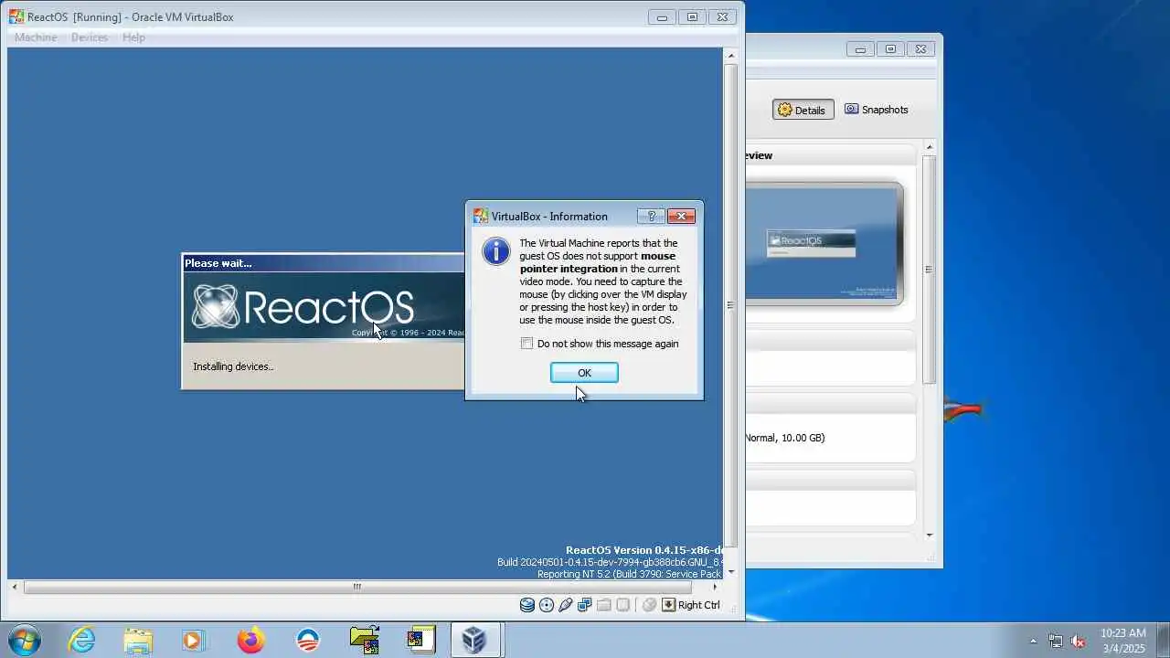The height and width of the screenshot is (658, 1170).
Task: Click the ReactOS preview thumbnail in Manager window
Action: click(x=824, y=244)
